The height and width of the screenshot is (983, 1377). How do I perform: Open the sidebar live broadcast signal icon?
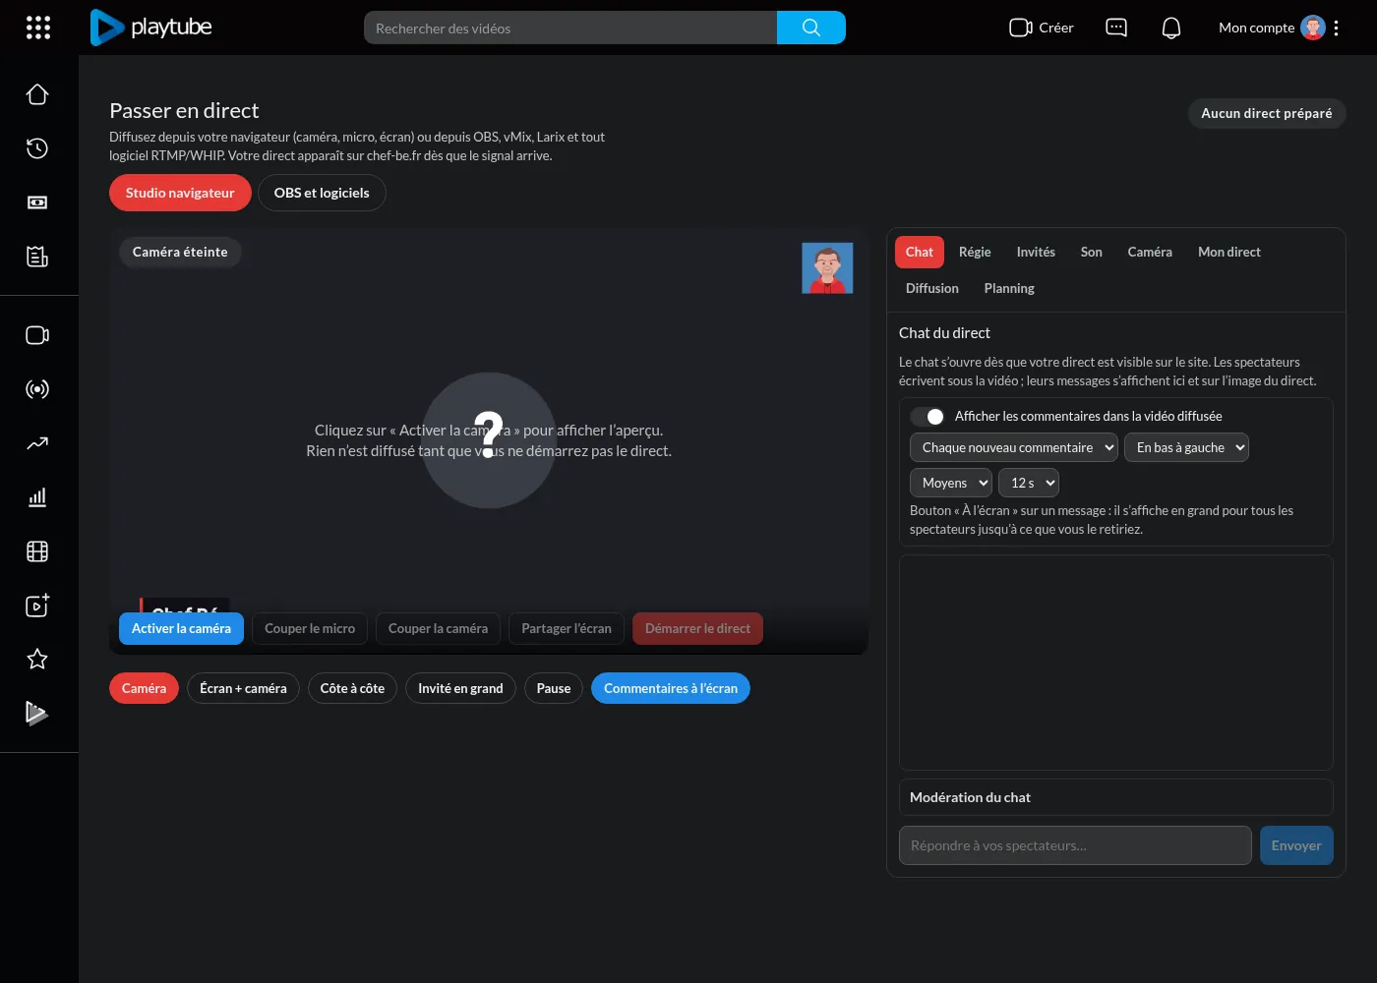coord(37,389)
